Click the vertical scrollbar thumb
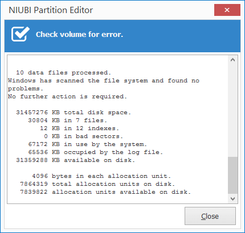The image size is (245, 233). click(232, 176)
